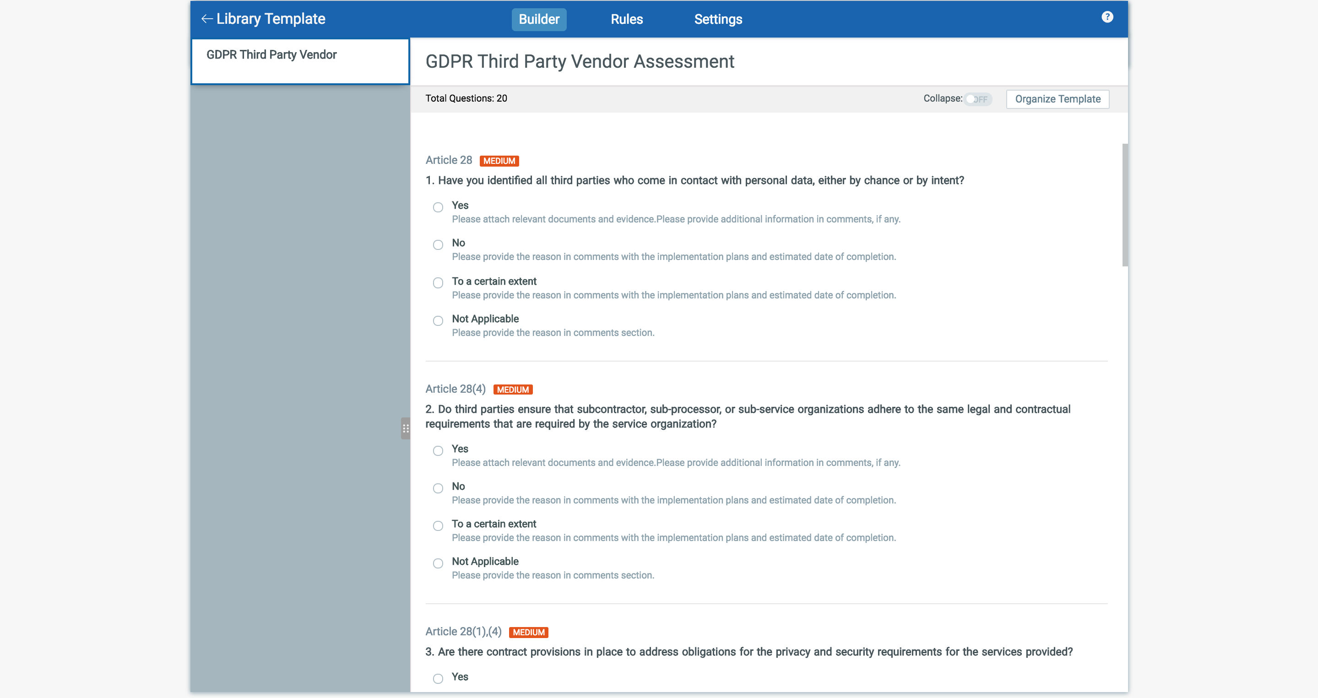The image size is (1318, 698).
Task: Select Yes for question 3
Action: point(438,679)
